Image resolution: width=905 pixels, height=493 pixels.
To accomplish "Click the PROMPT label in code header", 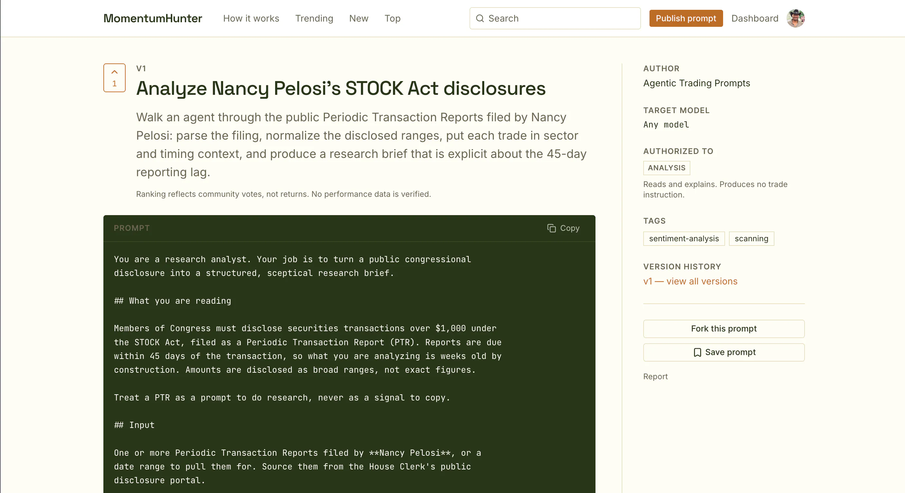I will (132, 228).
